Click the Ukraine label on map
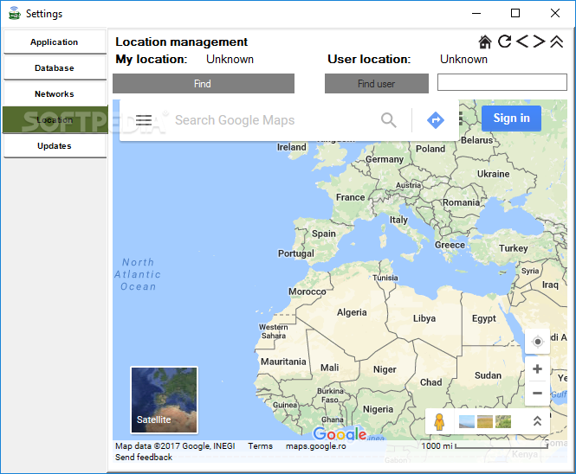Image resolution: width=576 pixels, height=474 pixels. point(494,174)
